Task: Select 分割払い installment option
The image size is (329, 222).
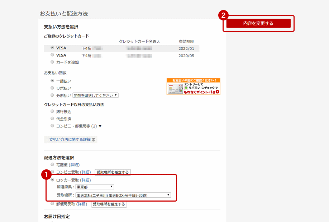Action: pyautogui.click(x=53, y=95)
